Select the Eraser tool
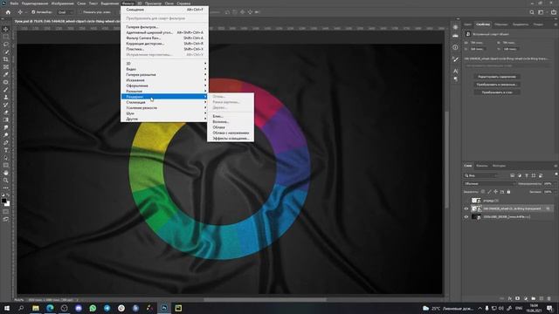The width and height of the screenshot is (559, 314). pos(6,113)
